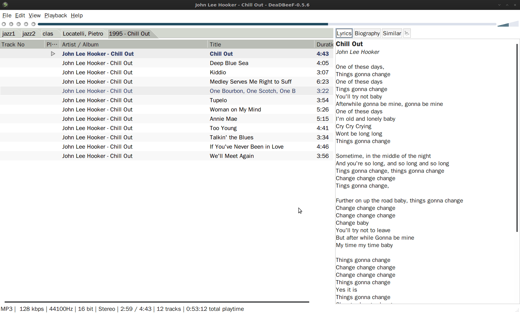Select the Woman on My Mind track

[167, 110]
